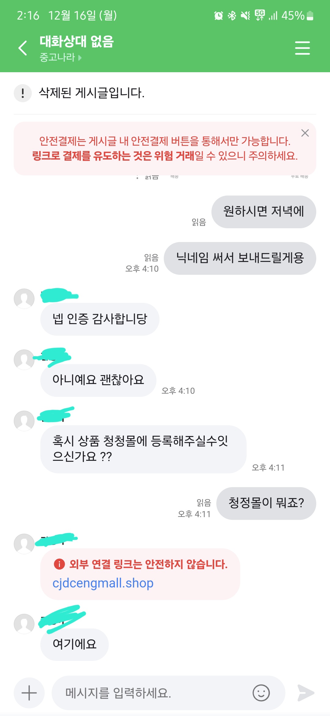This screenshot has height=716, width=330.
Task: Select the 혹시 상품 청청몰에 message bubble
Action: click(x=143, y=449)
